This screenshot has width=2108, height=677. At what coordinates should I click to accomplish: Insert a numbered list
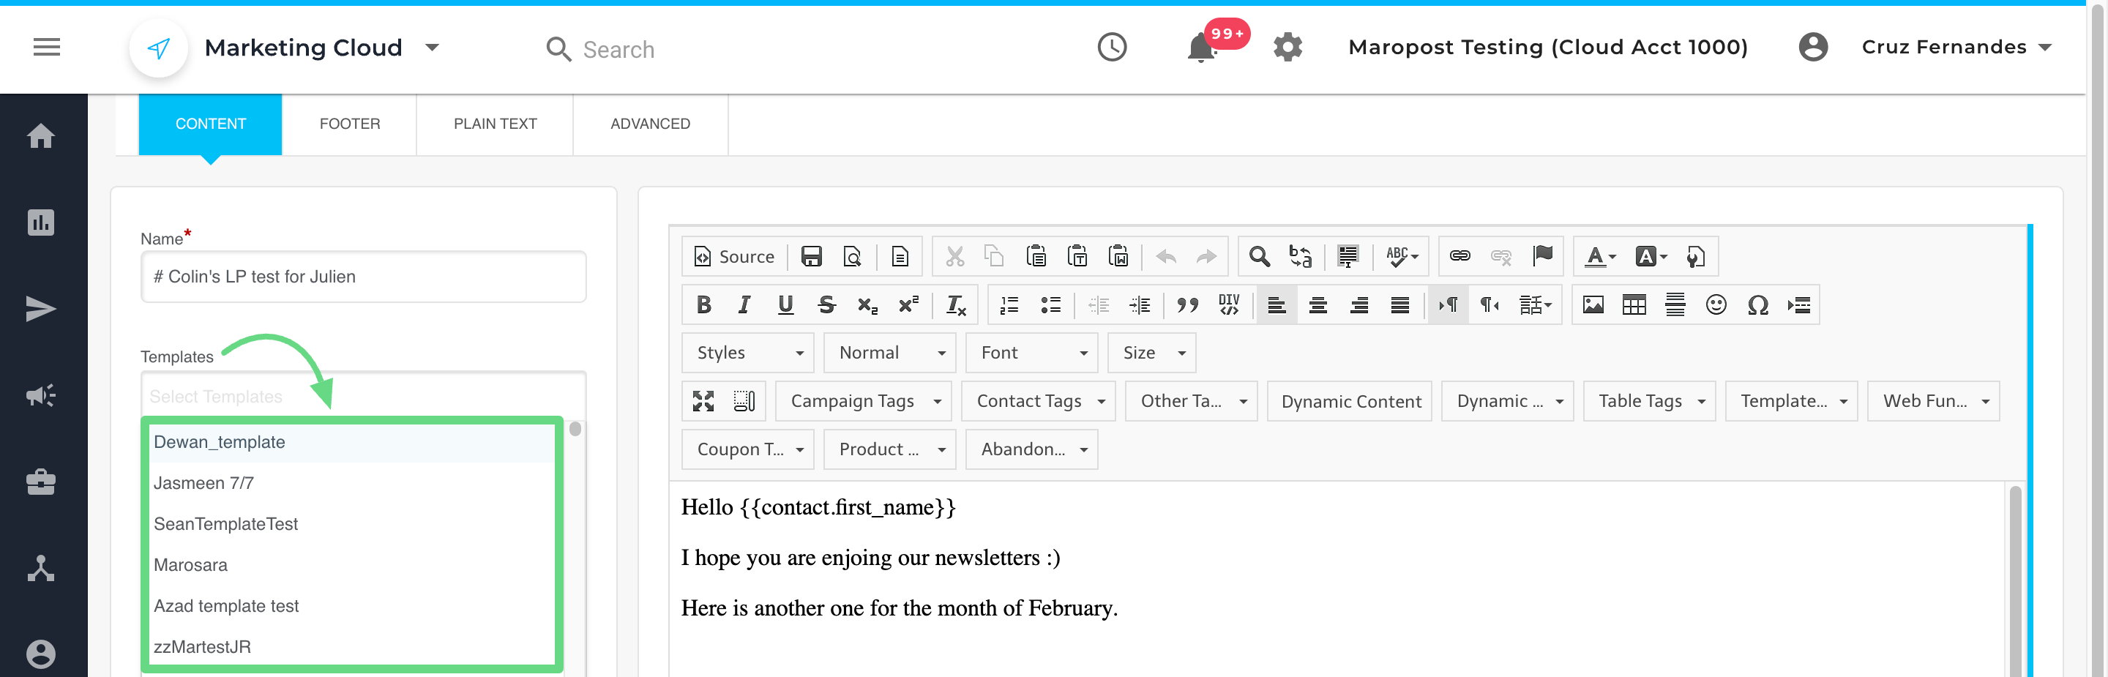tap(1009, 305)
